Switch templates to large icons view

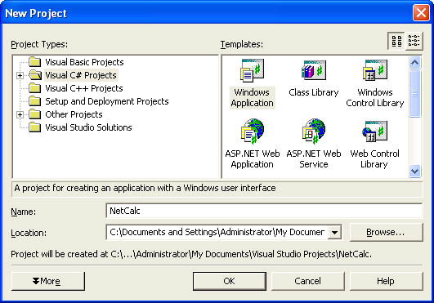coord(396,41)
